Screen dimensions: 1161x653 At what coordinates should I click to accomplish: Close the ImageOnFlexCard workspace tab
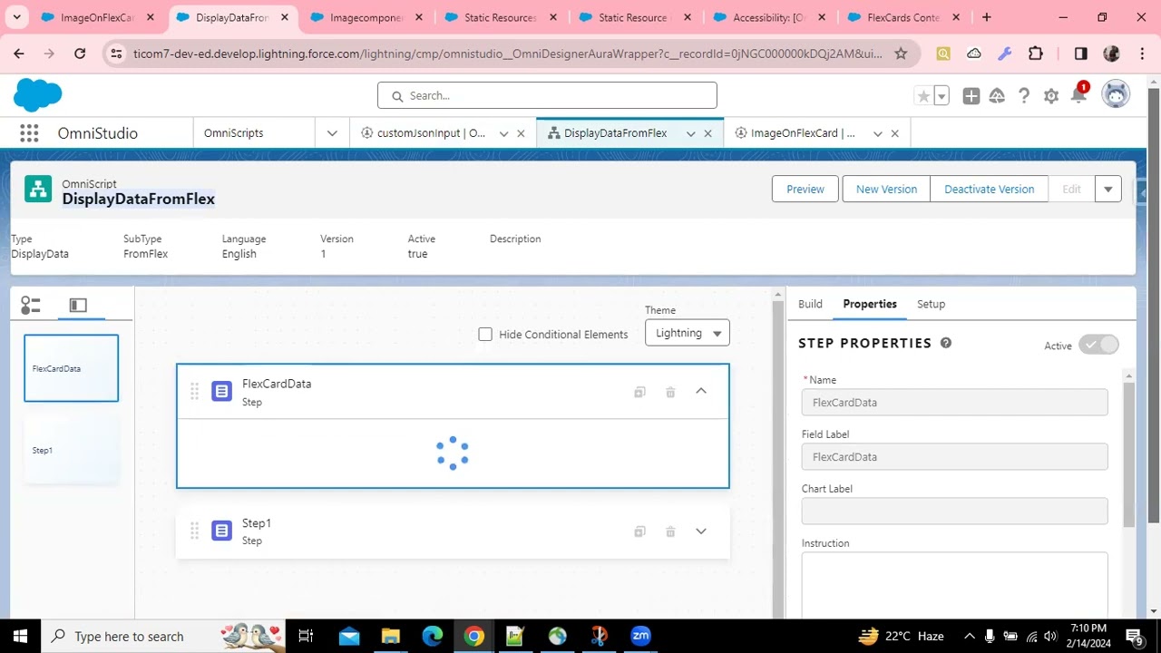[894, 133]
